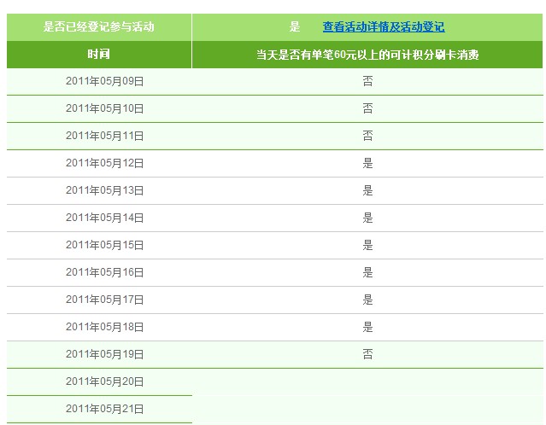The width and height of the screenshot is (546, 425).
Task: Select the 2011年05月18日 date cell
Action: 104,328
